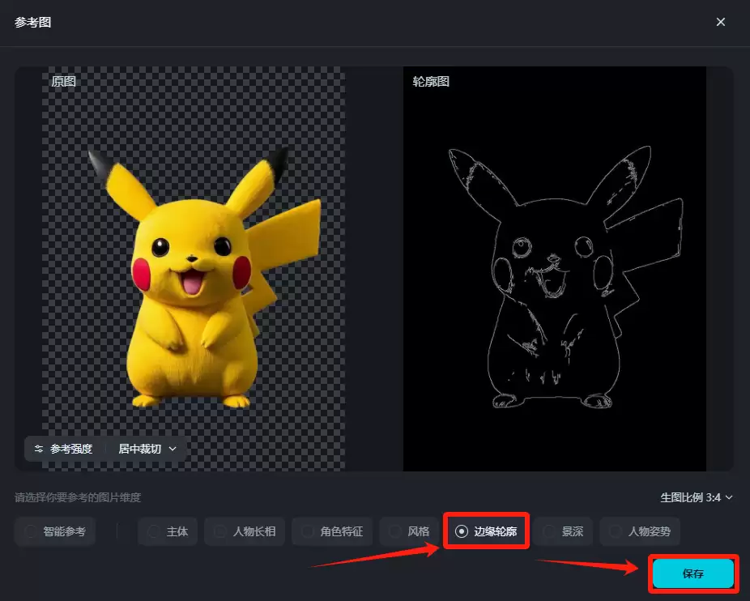Screen dimensions: 750x601
Task: Select the 主体 reference option
Action: 168,531
